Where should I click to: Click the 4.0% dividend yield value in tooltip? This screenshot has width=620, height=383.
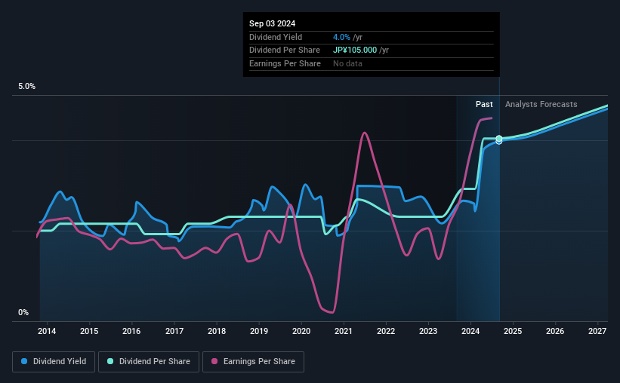341,37
